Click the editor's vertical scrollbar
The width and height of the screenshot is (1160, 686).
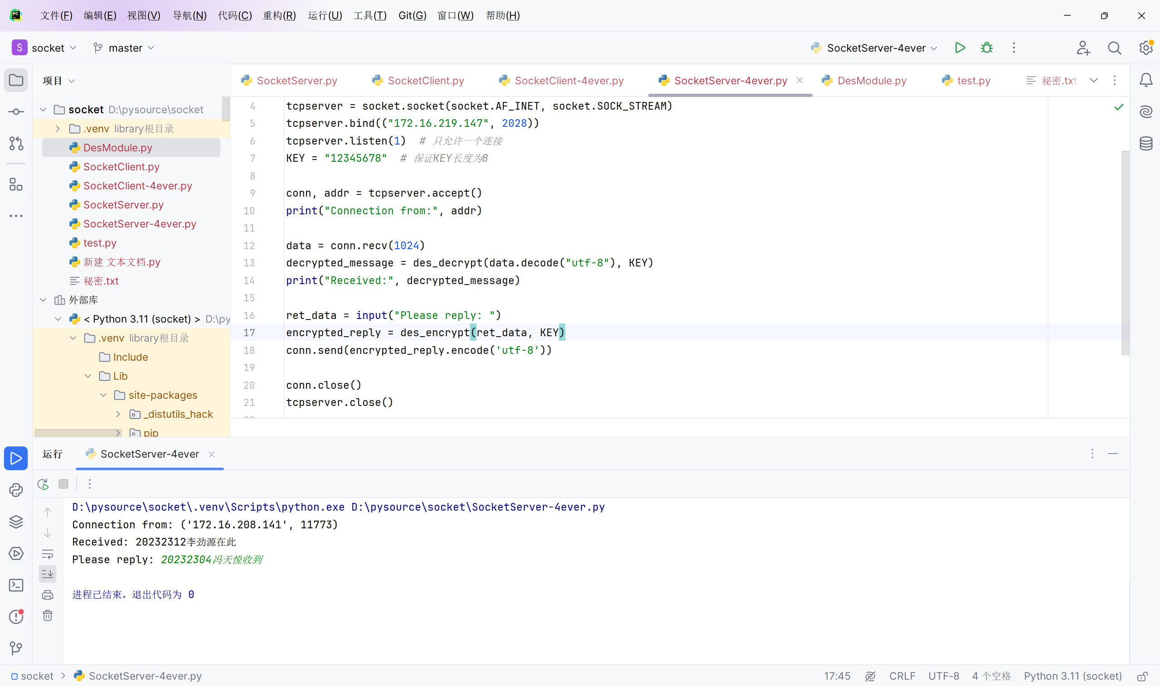tap(1126, 252)
